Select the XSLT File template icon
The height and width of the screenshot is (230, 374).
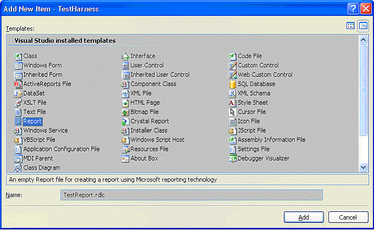coord(18,103)
